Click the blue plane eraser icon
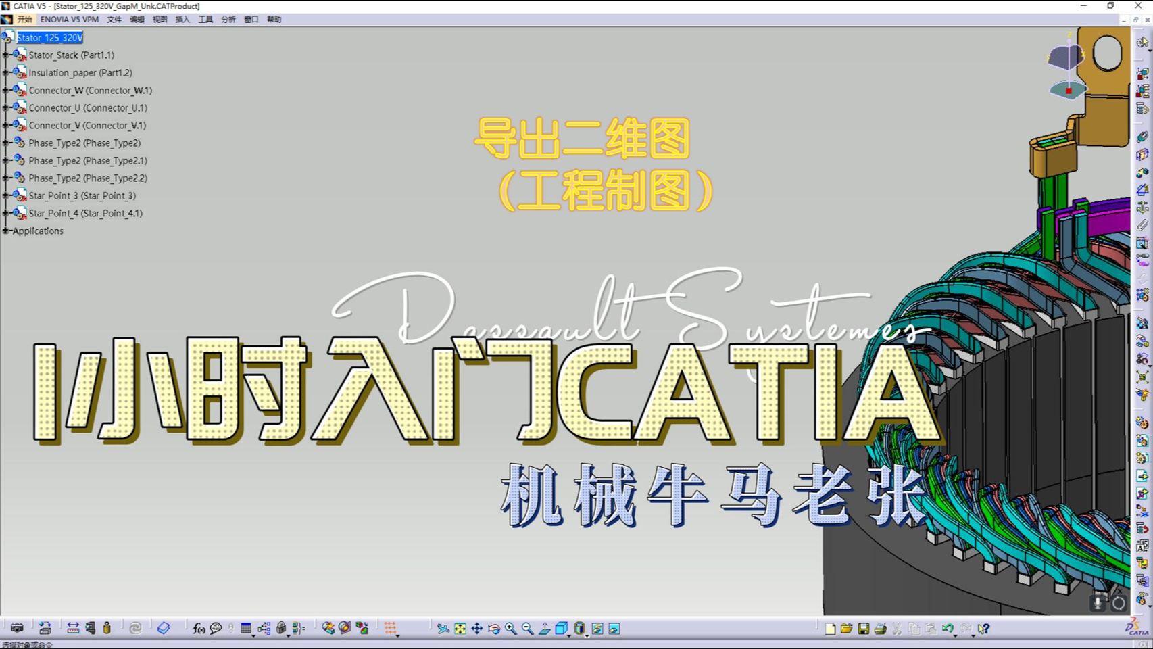This screenshot has width=1153, height=649. pyautogui.click(x=164, y=628)
